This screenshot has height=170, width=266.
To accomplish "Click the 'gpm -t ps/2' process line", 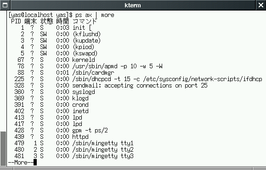I will 58,130.
